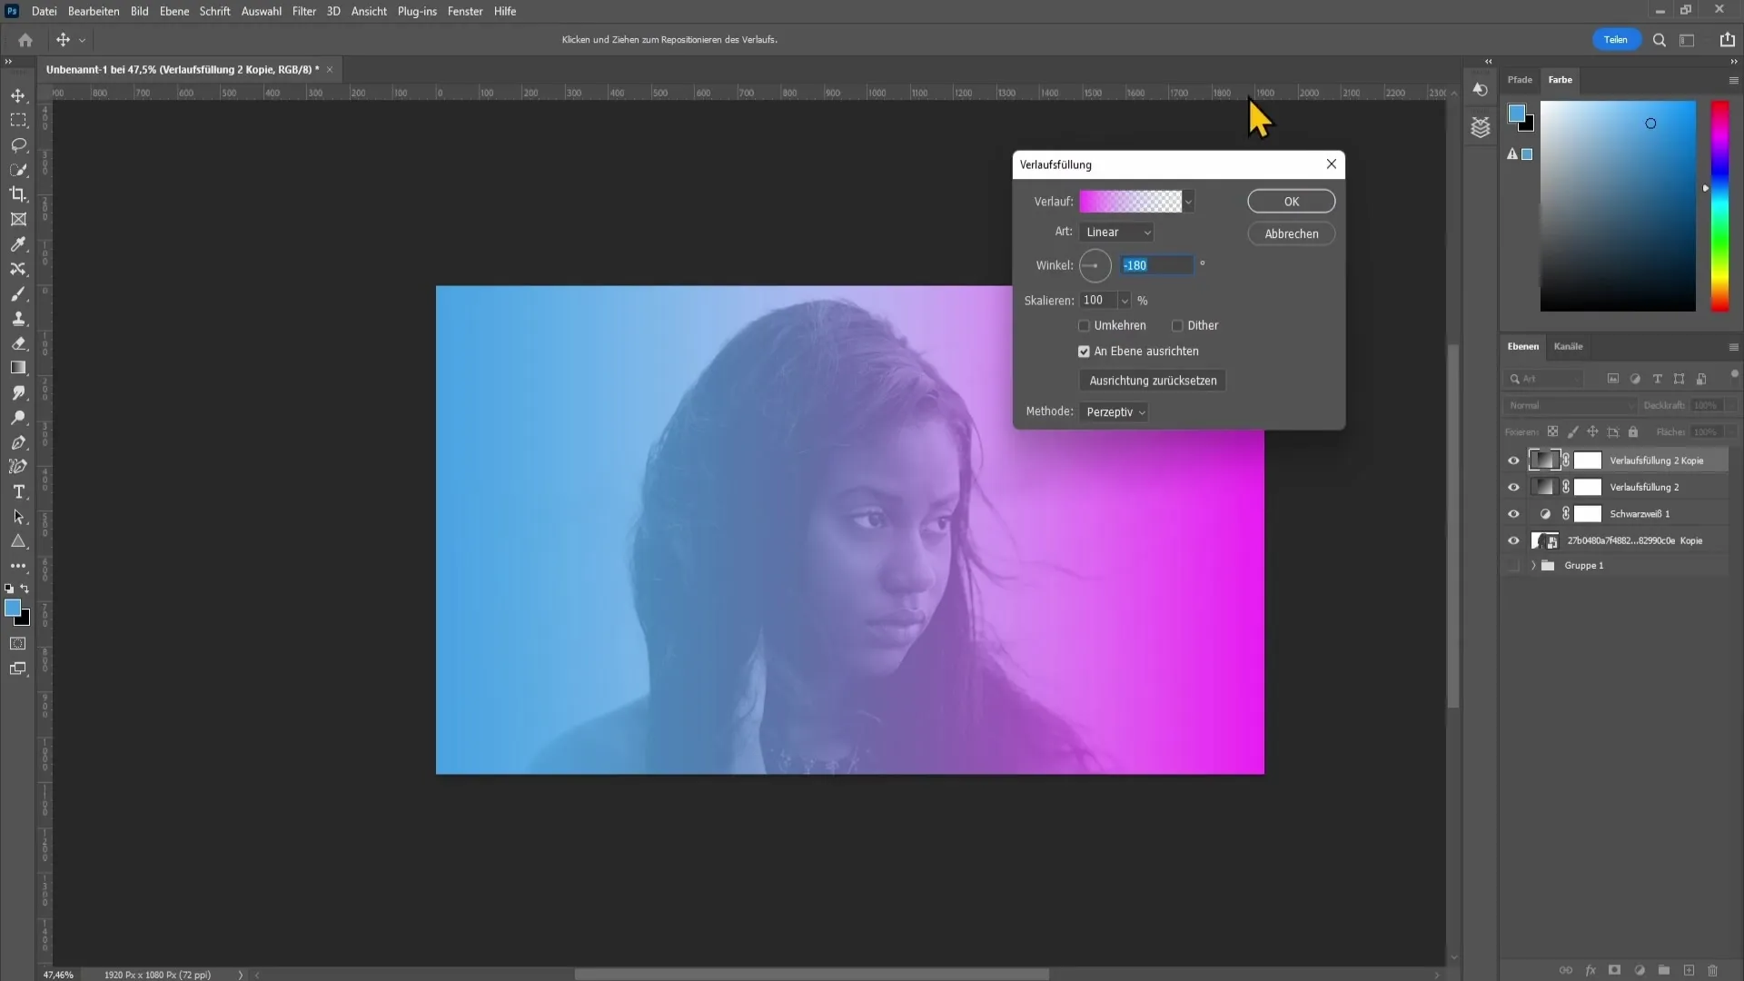The width and height of the screenshot is (1744, 981).
Task: Click the gradient preview swatch in dialog
Action: click(1130, 202)
